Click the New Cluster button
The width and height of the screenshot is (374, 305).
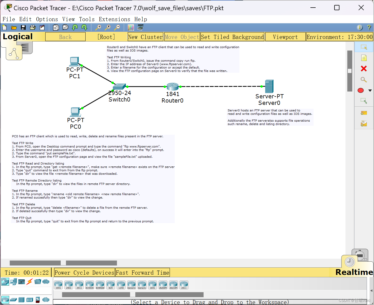pyautogui.click(x=146, y=37)
